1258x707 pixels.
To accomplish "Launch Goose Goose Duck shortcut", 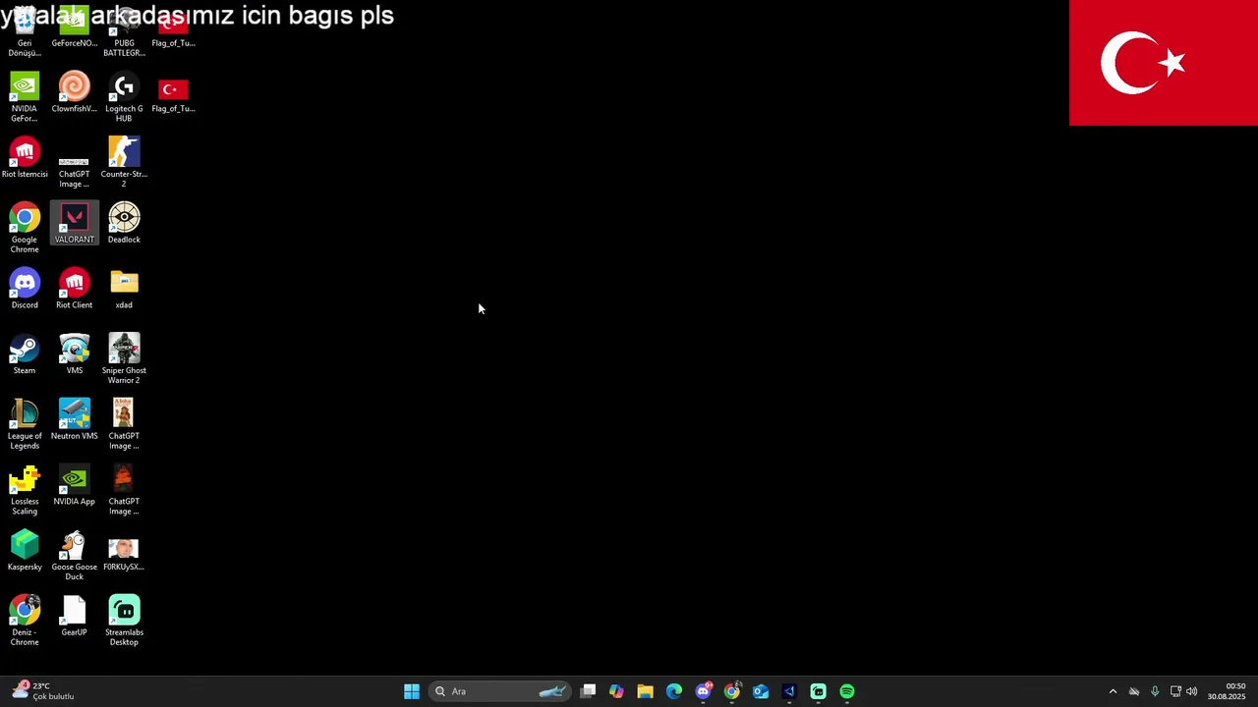I will [x=74, y=556].
